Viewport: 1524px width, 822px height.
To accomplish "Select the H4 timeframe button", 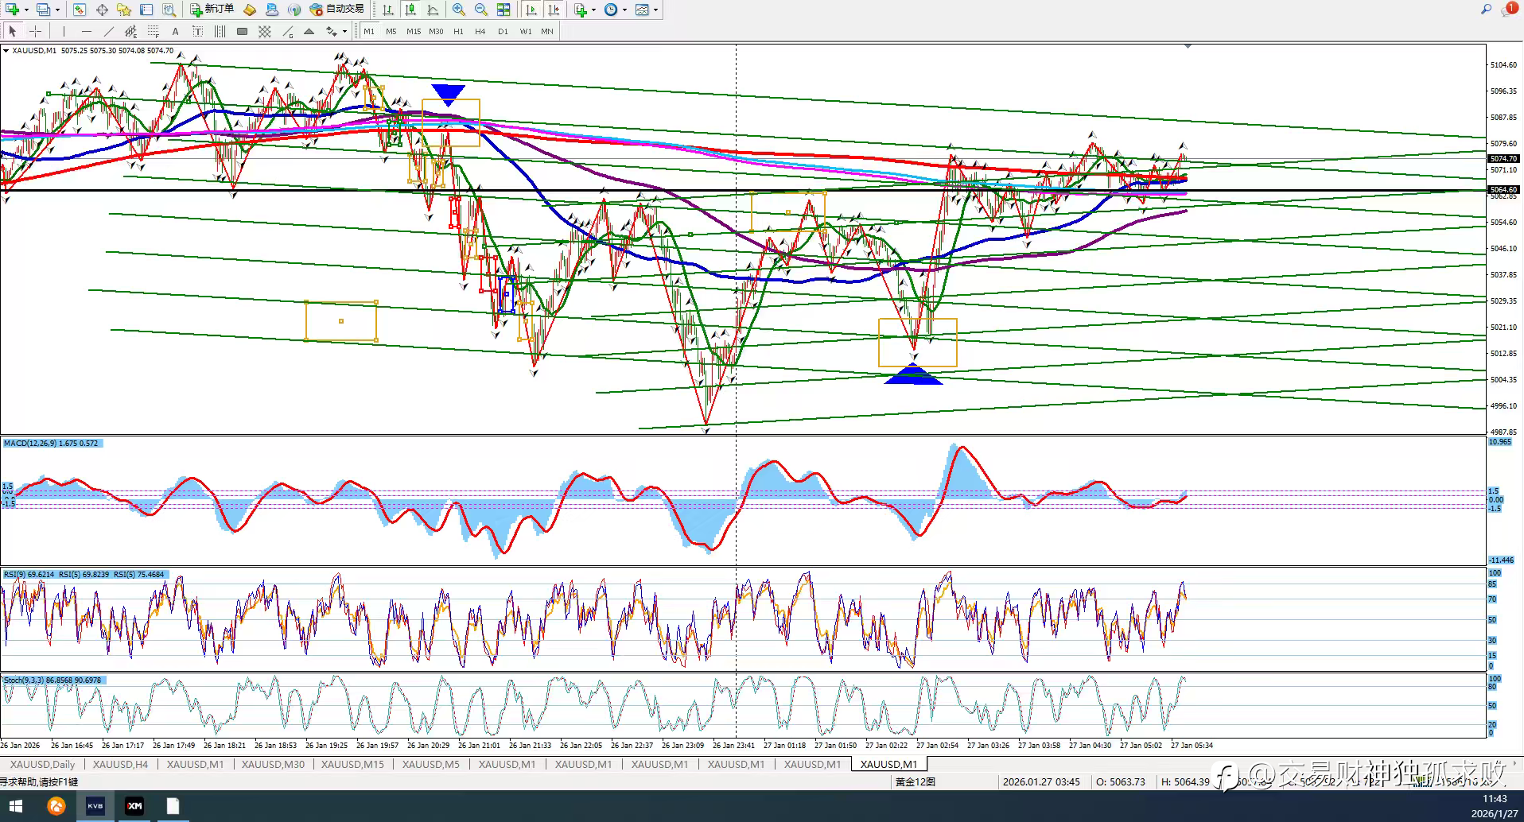I will [x=480, y=31].
